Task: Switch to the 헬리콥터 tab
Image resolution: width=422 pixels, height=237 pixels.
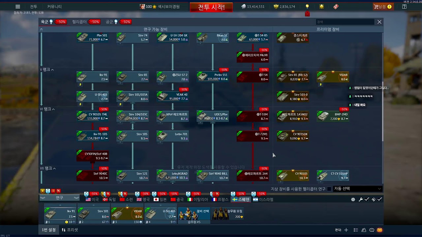Action: point(79,22)
